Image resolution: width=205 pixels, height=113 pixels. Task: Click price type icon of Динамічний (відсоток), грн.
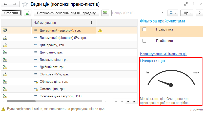5,31
